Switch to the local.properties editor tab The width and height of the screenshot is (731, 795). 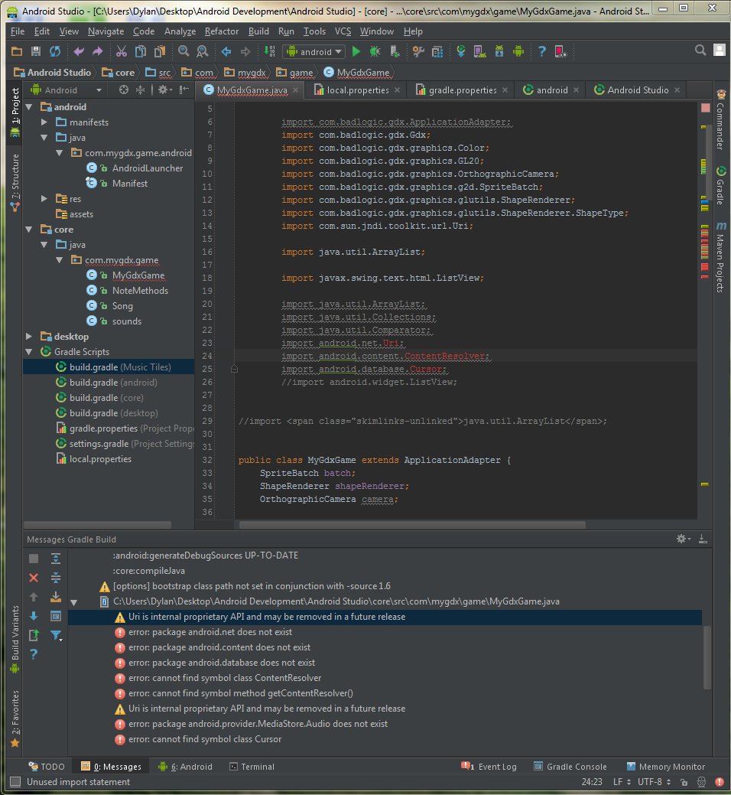coord(357,90)
